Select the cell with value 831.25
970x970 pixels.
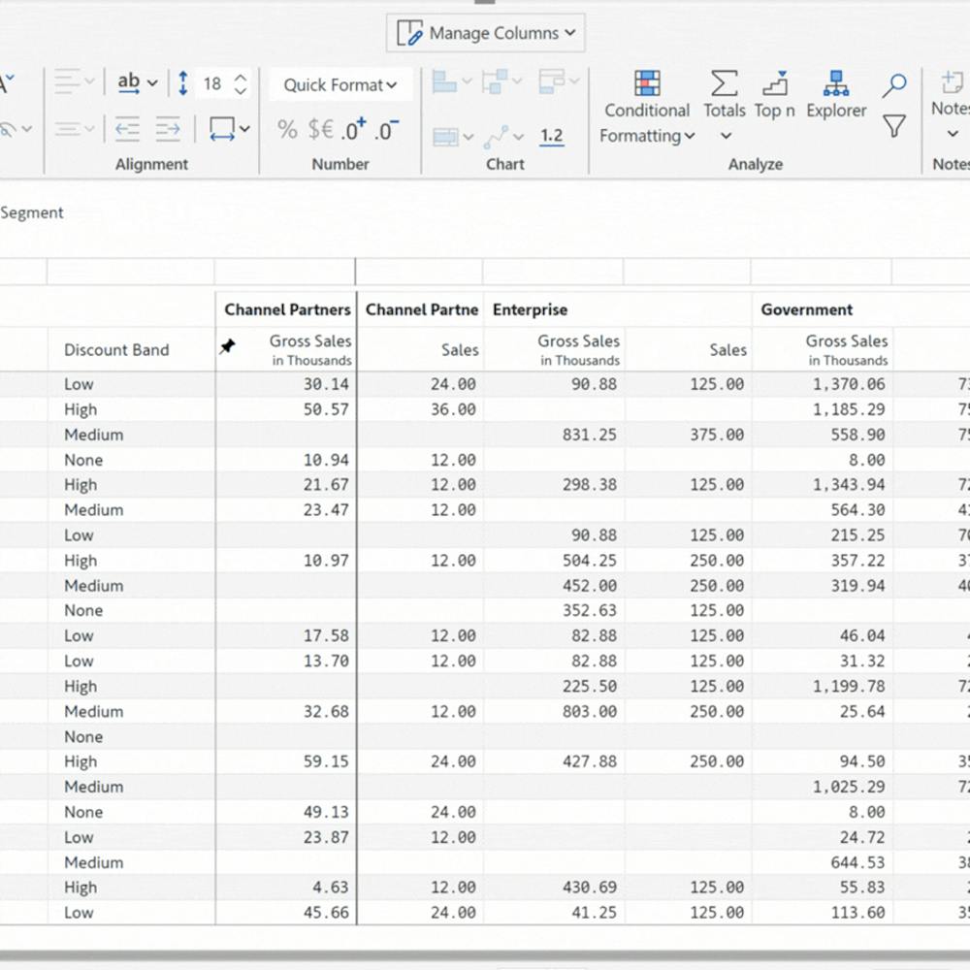coord(589,435)
